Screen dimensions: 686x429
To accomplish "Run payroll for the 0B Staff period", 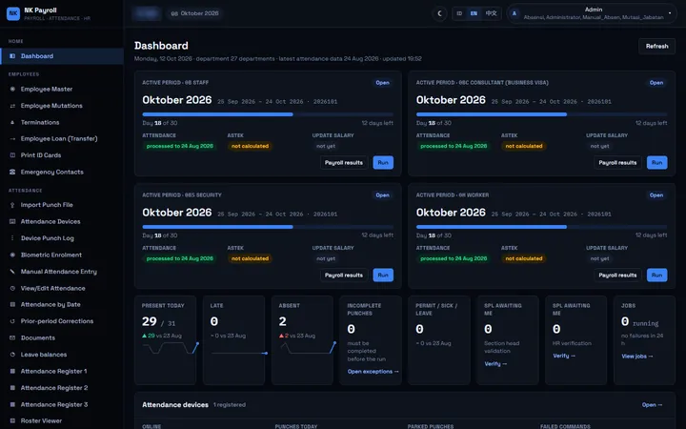I will click(383, 162).
